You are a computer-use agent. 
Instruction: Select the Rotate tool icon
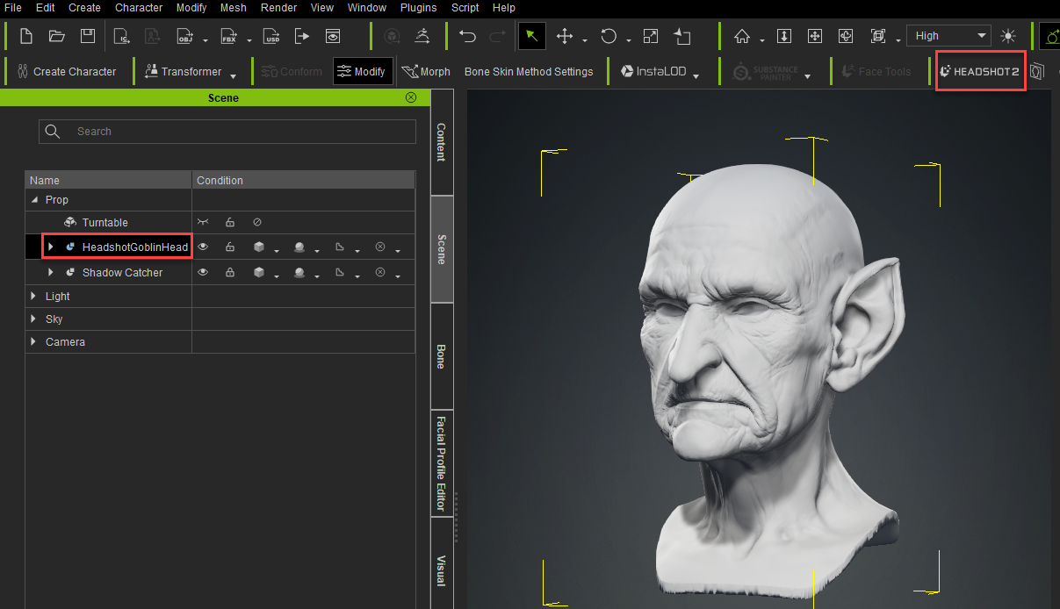click(x=608, y=36)
